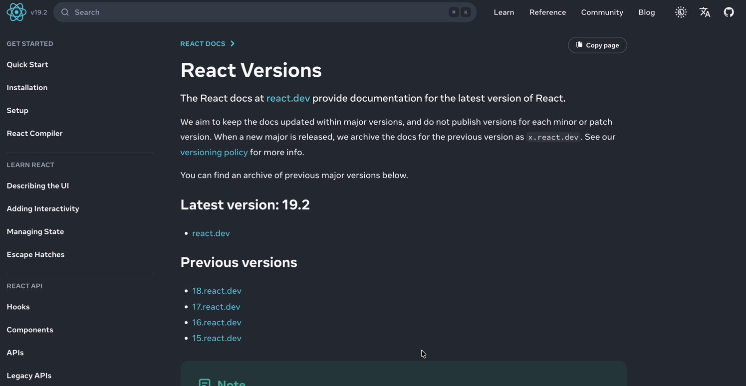Open the Blog nav item
The height and width of the screenshot is (386, 746).
tap(647, 12)
